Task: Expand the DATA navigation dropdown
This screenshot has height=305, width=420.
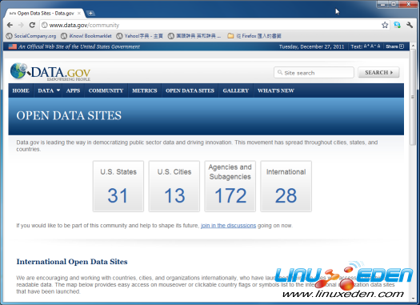Action: pos(49,90)
